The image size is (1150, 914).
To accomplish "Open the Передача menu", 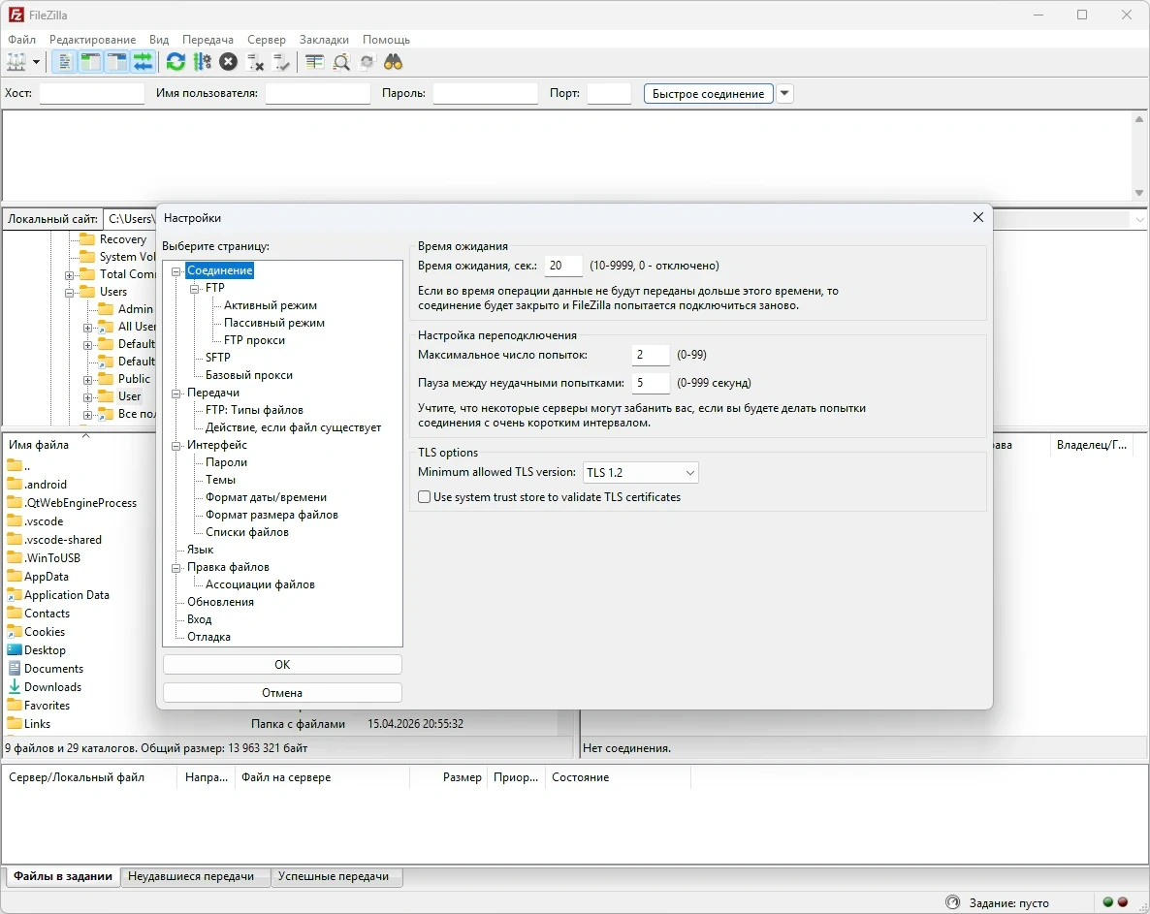I will 208,40.
